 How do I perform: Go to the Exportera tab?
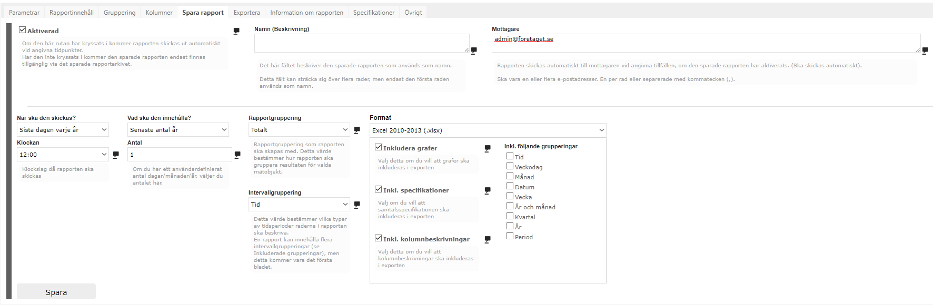247,13
